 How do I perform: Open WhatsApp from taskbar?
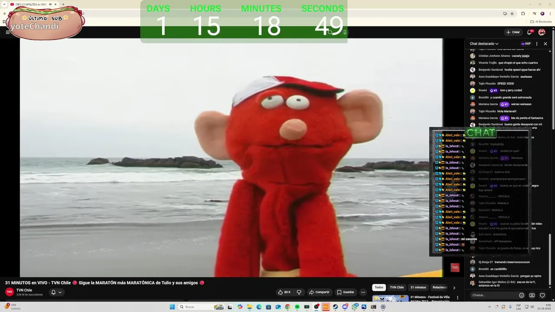point(354,307)
